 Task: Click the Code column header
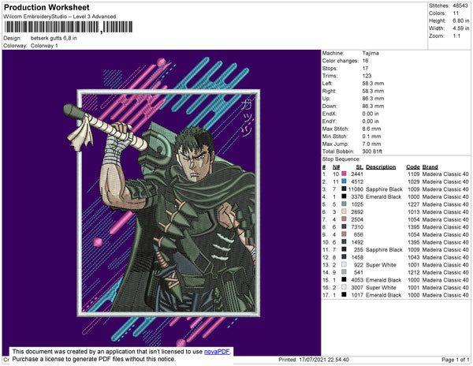click(413, 167)
